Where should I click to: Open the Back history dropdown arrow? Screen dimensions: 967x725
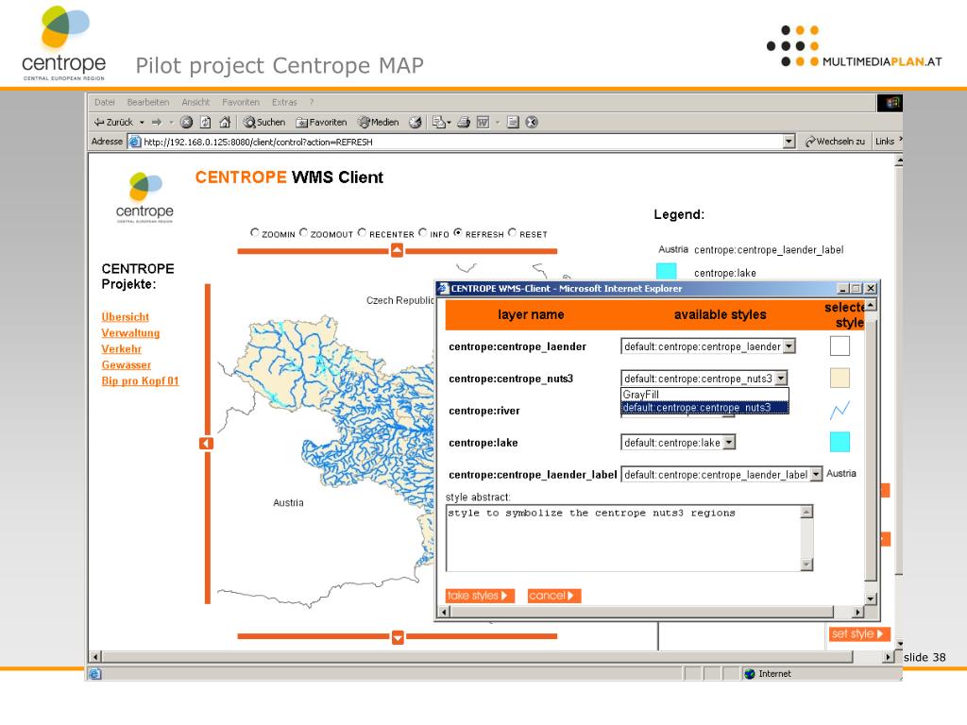tap(142, 123)
